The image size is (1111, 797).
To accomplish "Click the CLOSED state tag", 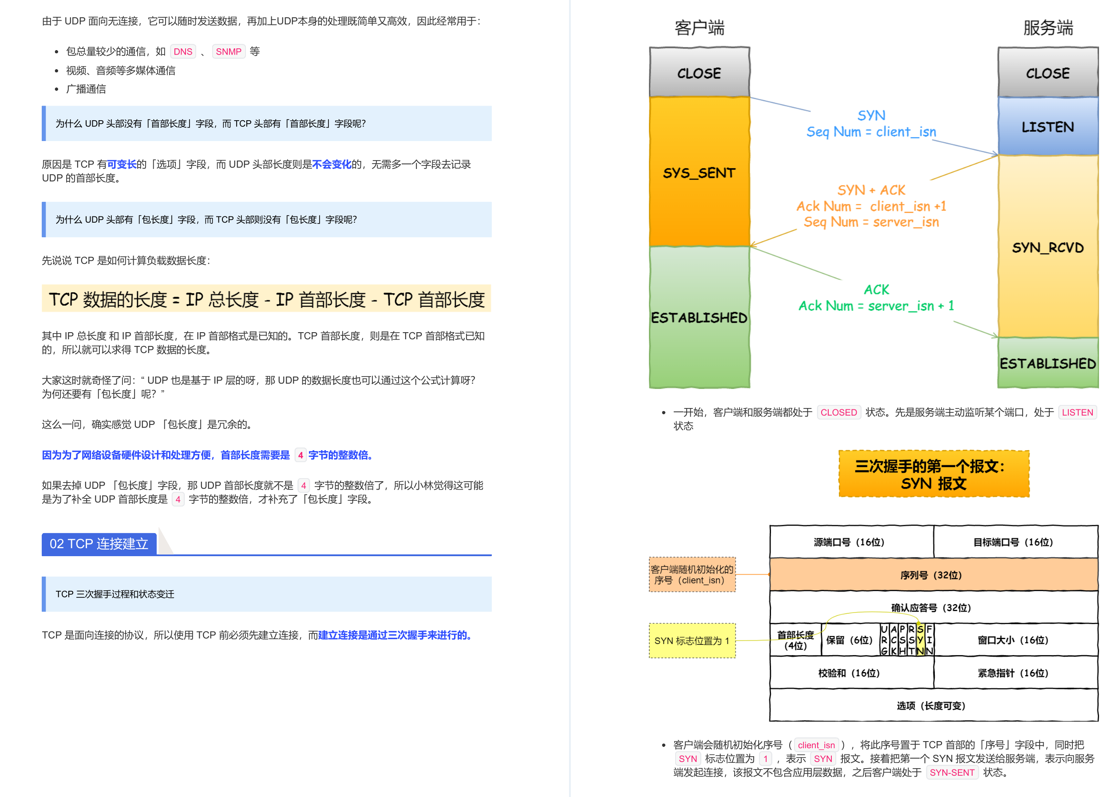I will tap(838, 412).
